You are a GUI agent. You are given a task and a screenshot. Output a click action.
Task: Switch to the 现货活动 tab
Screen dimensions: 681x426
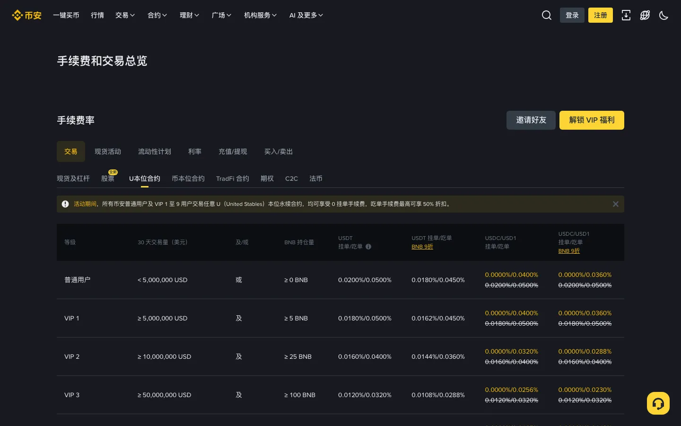(x=108, y=151)
